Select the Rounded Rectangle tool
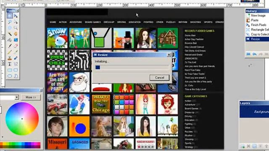This screenshot has height=151, width=269. click(16, 70)
